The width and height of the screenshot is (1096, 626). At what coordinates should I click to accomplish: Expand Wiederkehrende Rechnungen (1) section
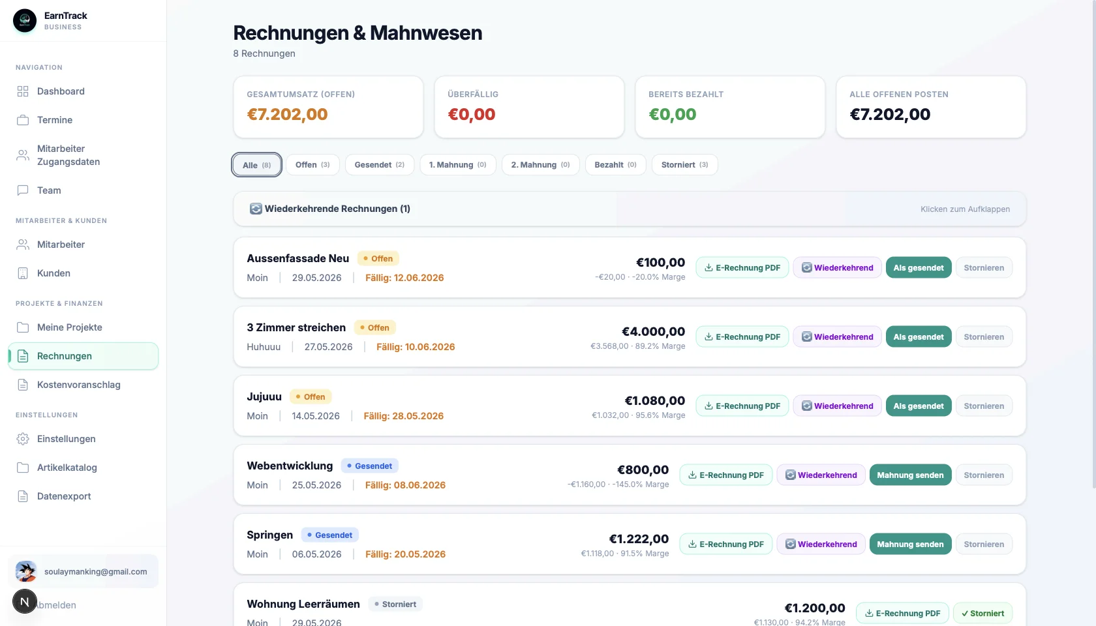[630, 209]
